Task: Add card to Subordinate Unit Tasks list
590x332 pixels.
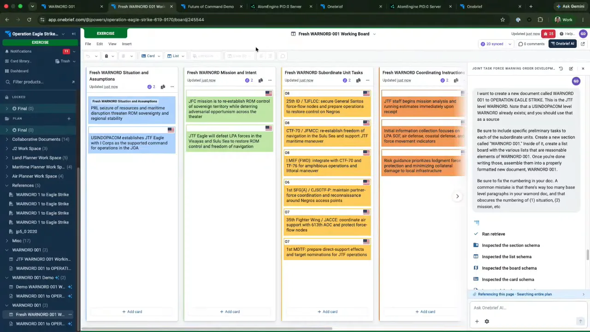Action: 327,312
